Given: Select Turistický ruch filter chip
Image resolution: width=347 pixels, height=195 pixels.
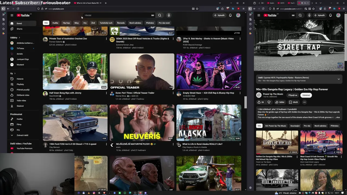Looking at the screenshot, I should click(106, 23).
